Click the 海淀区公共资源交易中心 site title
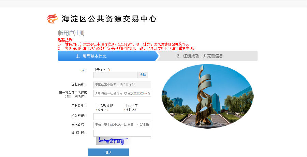This screenshot has width=307, height=157. coord(109,19)
